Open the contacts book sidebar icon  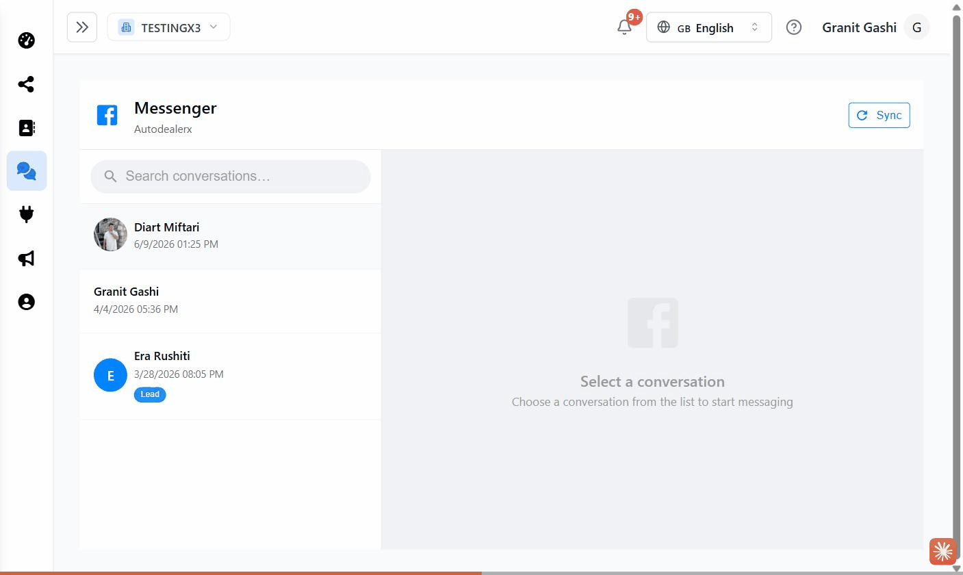(27, 128)
